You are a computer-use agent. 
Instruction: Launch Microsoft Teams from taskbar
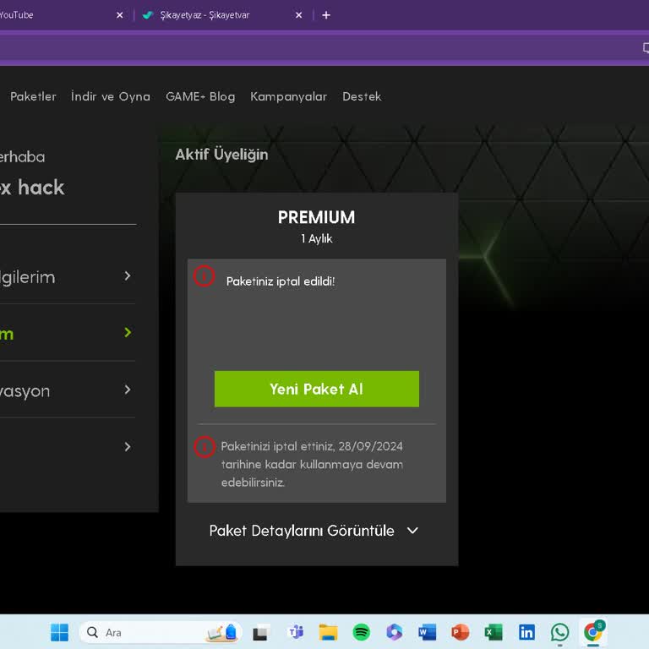click(296, 632)
